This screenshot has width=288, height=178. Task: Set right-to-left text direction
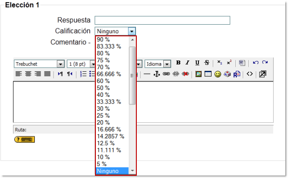70,74
